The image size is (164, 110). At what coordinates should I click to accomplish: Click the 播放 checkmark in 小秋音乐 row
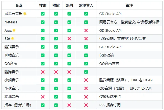56,88
